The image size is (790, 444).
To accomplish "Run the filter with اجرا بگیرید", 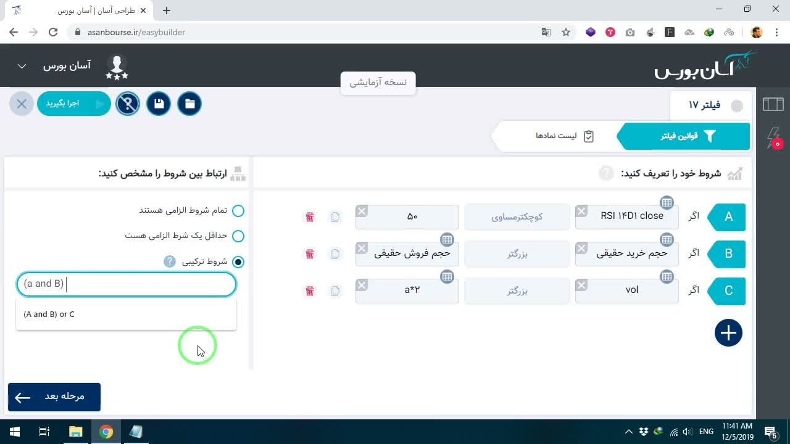I will [74, 104].
